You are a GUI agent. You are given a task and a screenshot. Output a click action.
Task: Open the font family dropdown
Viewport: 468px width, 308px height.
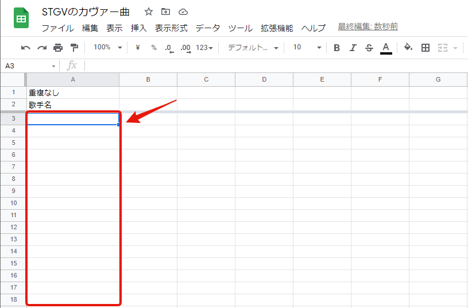click(x=253, y=48)
